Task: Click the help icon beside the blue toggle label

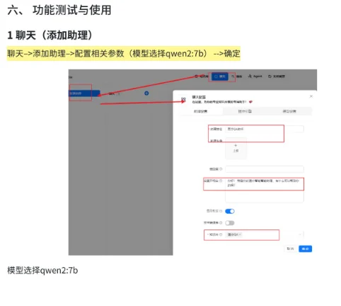Action: (221, 211)
